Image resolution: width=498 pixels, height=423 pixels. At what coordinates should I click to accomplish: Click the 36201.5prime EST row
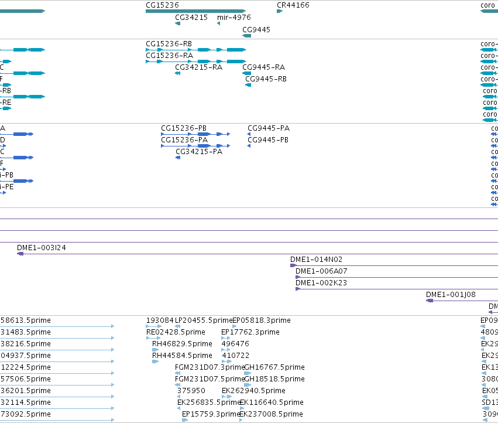[x=57, y=397]
